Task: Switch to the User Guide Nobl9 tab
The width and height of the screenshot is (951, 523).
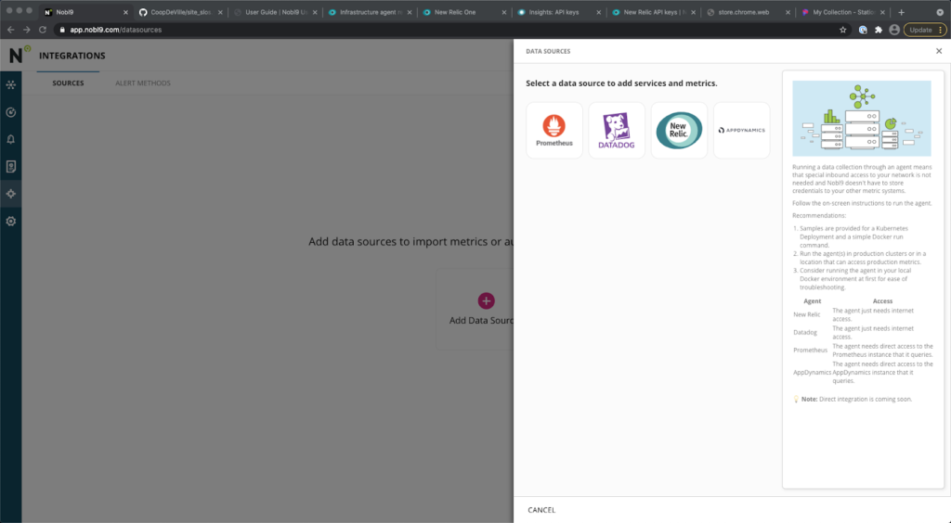Action: 276,12
